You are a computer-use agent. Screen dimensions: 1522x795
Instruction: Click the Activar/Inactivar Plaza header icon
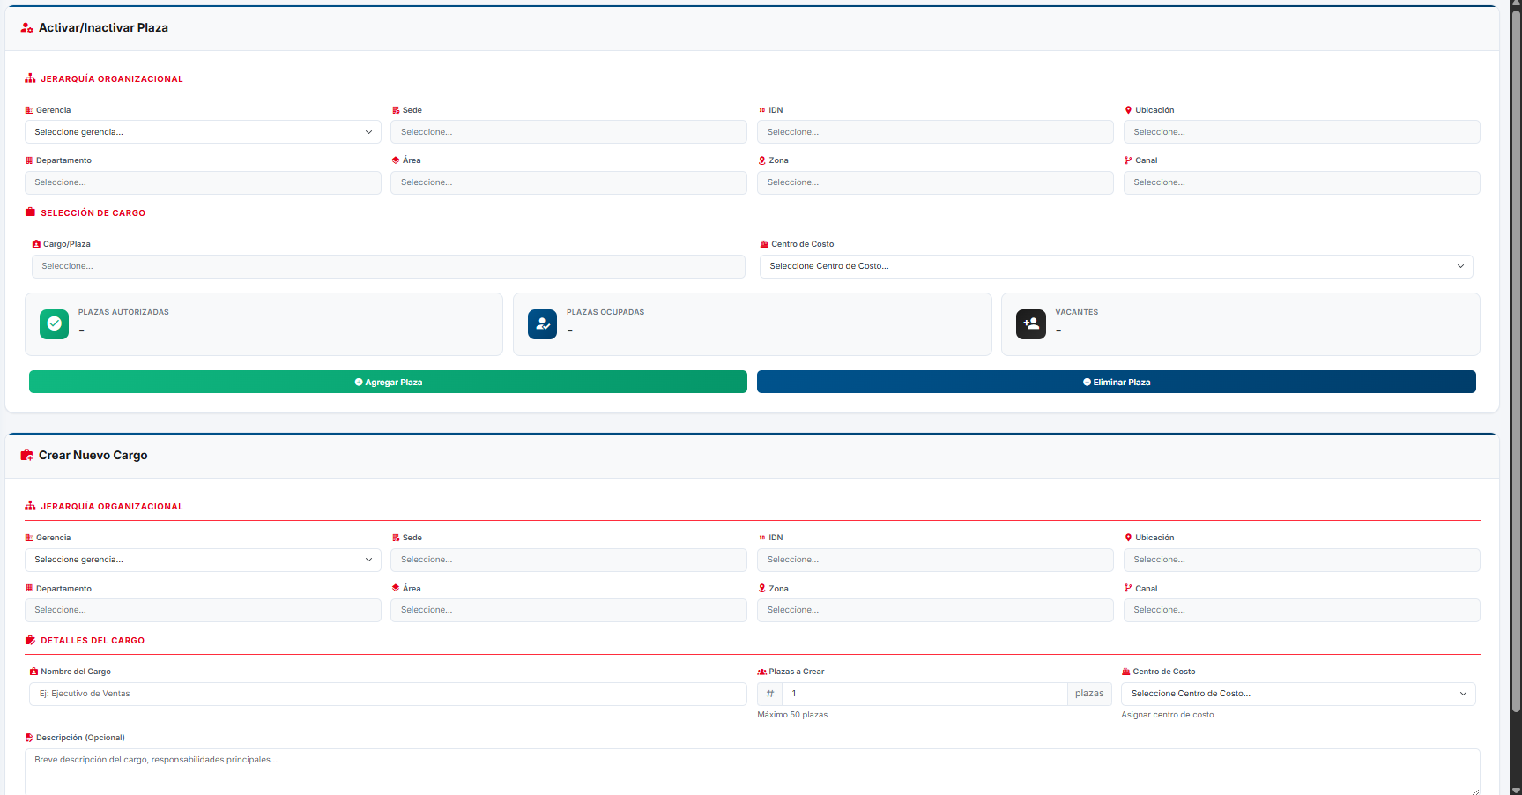point(26,28)
